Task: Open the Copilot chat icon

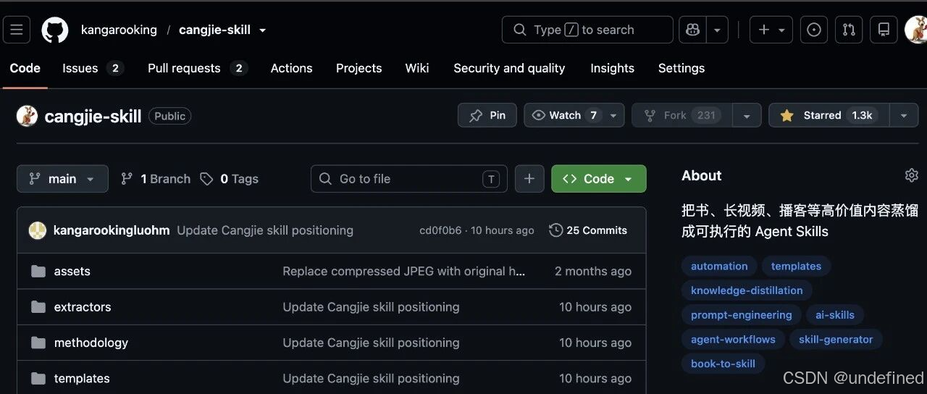Action: (692, 30)
